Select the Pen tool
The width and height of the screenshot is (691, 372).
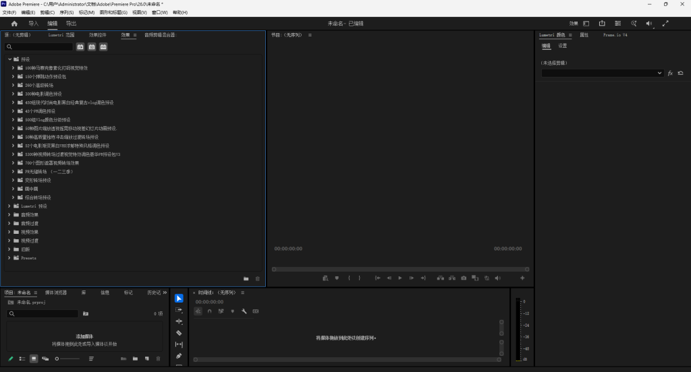point(179,356)
